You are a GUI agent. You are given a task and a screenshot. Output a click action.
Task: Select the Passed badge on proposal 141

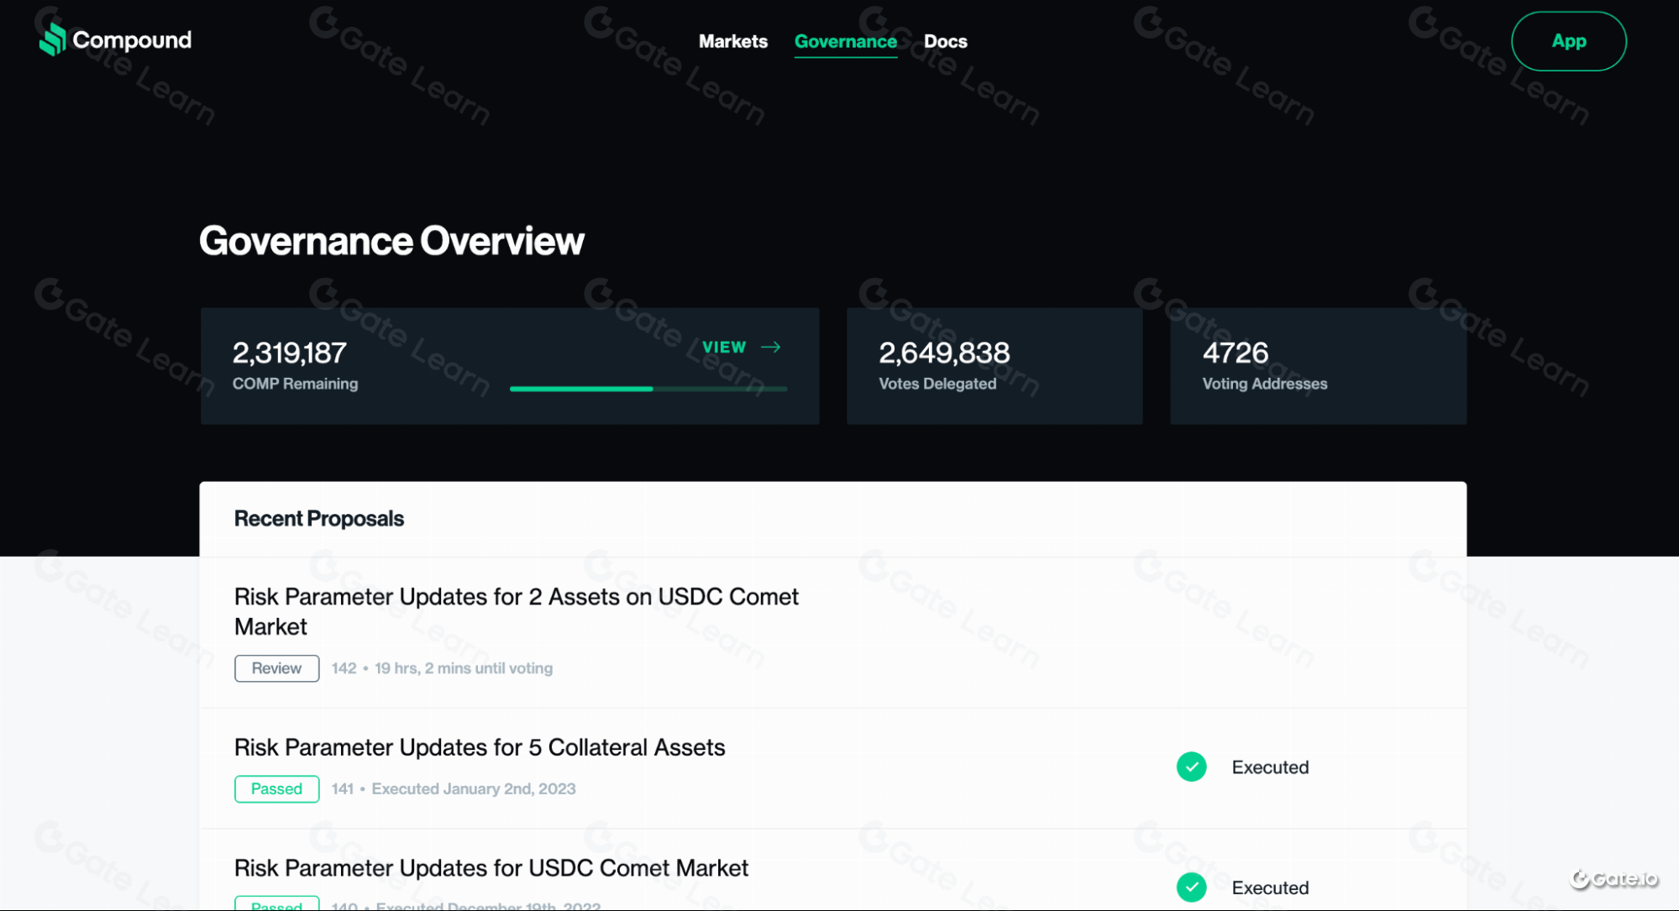click(x=276, y=788)
